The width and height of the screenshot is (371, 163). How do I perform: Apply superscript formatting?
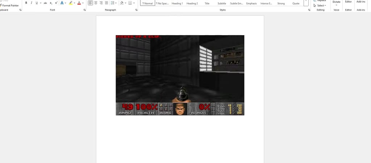coord(56,3)
